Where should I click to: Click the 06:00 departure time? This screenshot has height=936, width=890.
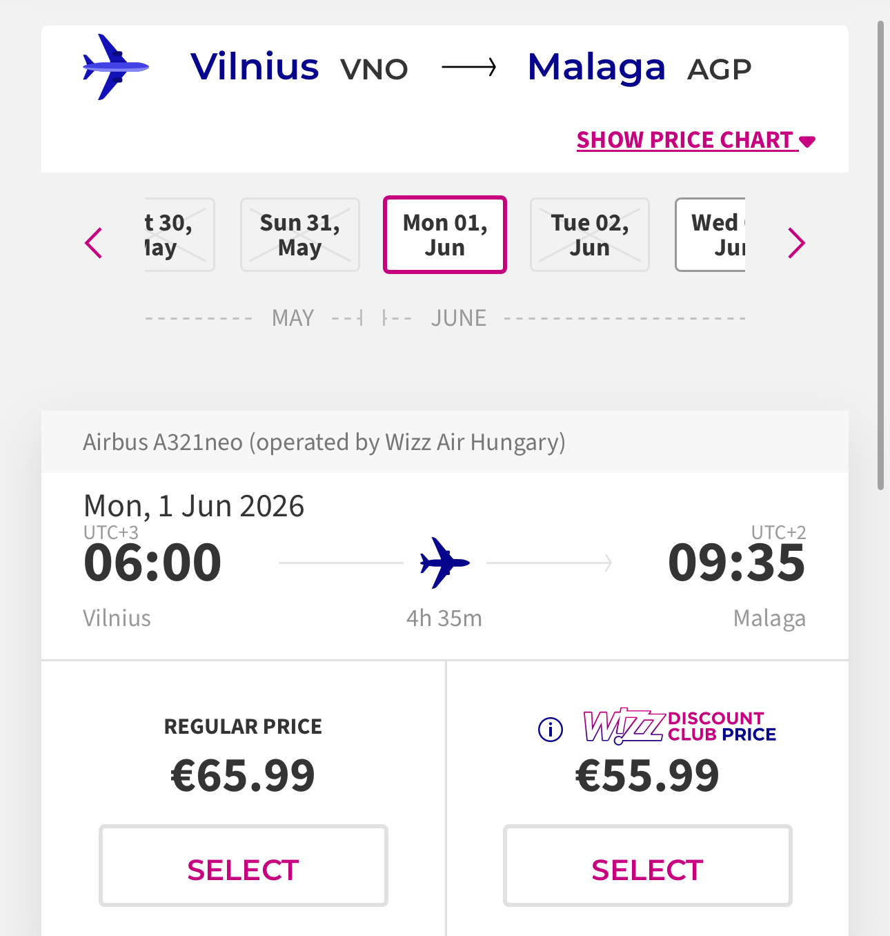(x=152, y=563)
